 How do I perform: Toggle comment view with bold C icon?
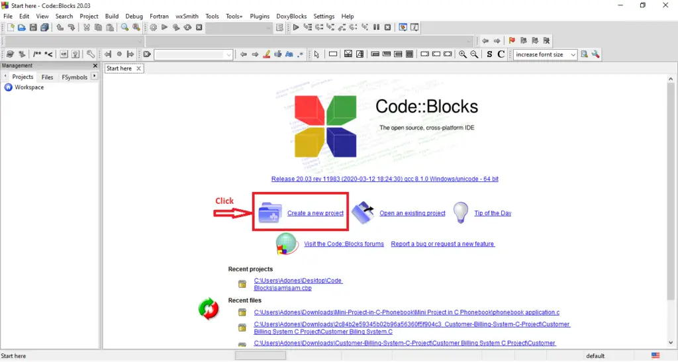coord(501,54)
